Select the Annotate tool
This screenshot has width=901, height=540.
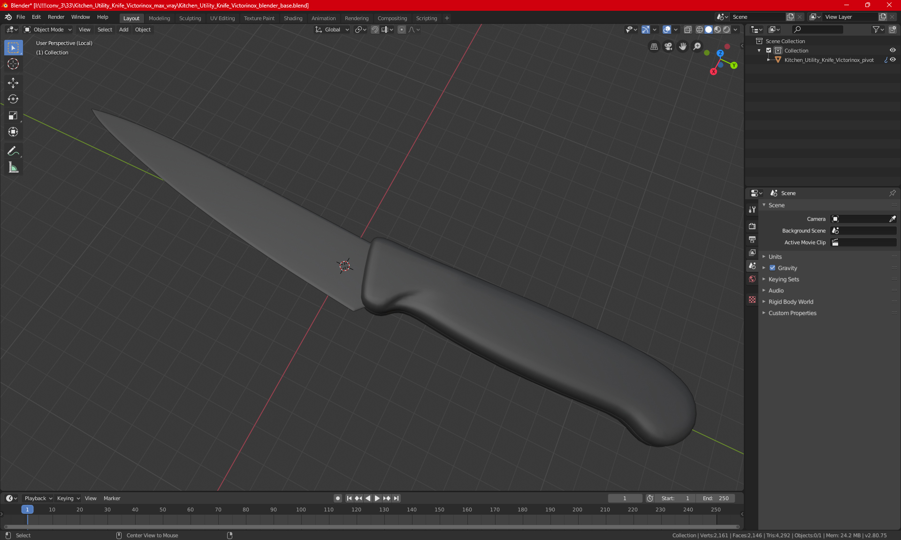pos(13,151)
